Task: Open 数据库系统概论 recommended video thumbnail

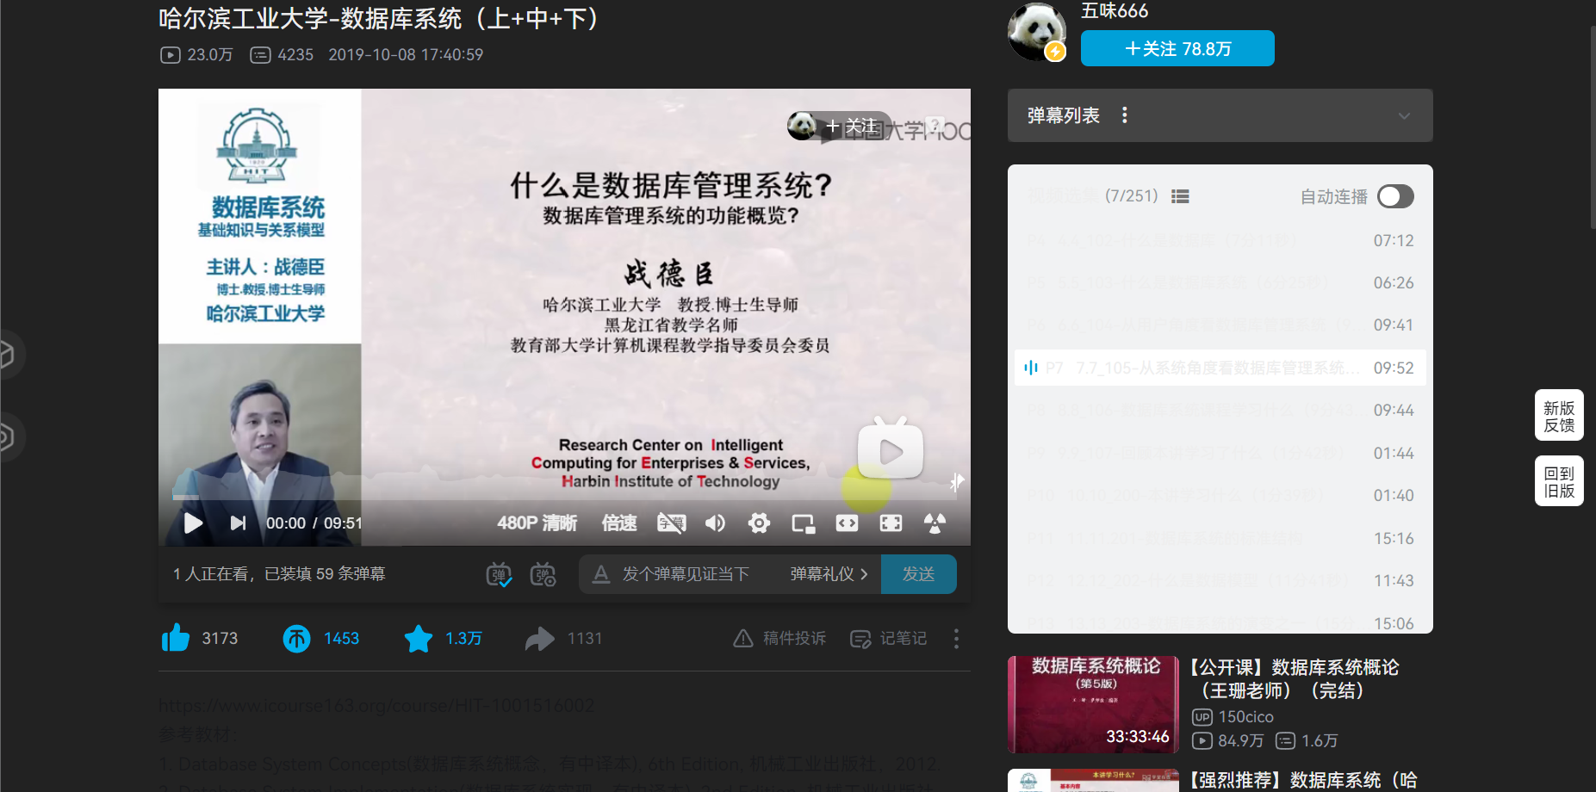Action: [x=1092, y=704]
